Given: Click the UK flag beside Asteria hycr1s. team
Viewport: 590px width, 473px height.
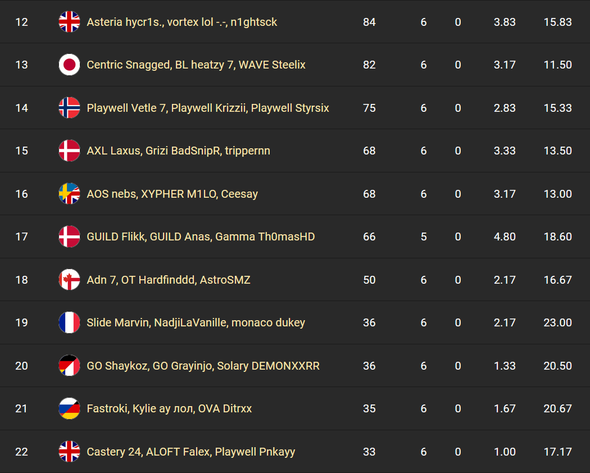Looking at the screenshot, I should [69, 22].
